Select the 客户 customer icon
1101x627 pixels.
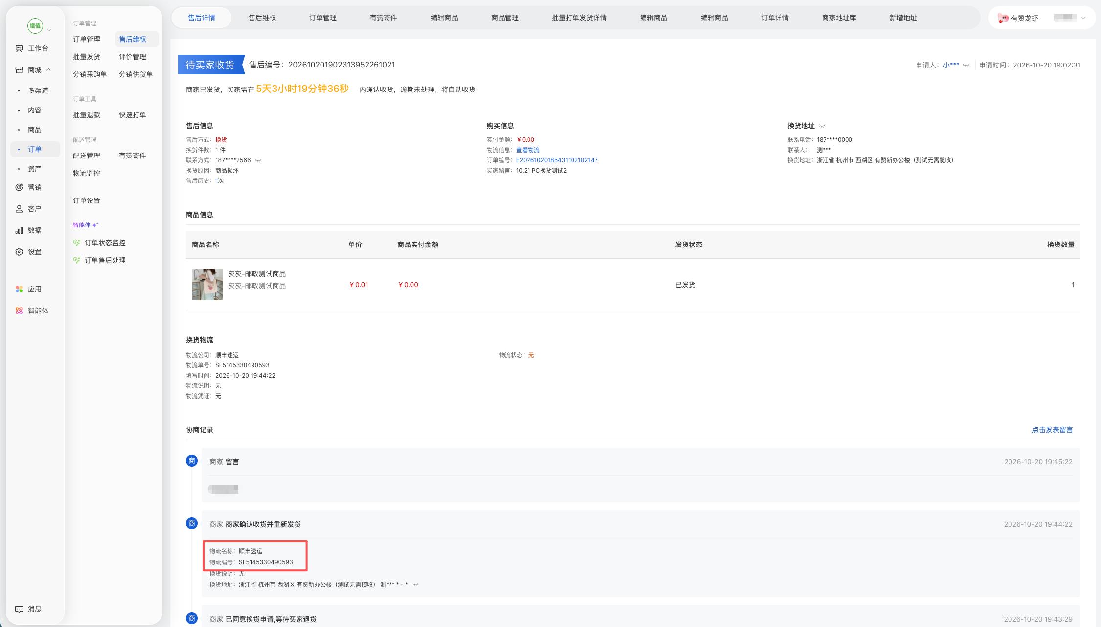click(19, 209)
